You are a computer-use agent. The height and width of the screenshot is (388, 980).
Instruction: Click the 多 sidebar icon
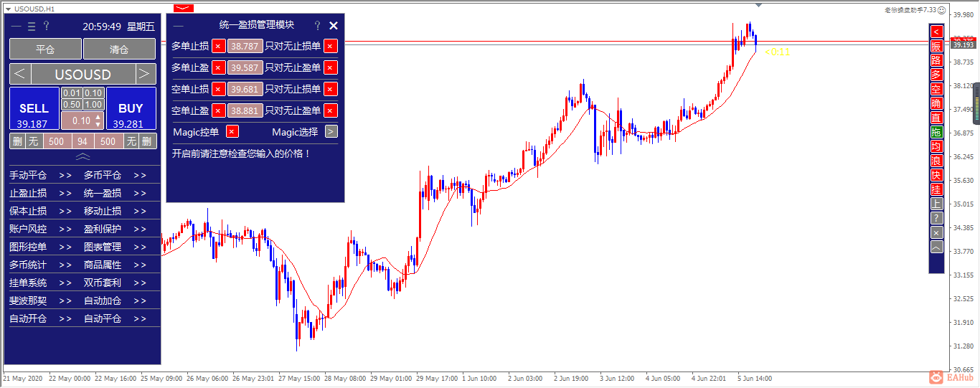[936, 75]
